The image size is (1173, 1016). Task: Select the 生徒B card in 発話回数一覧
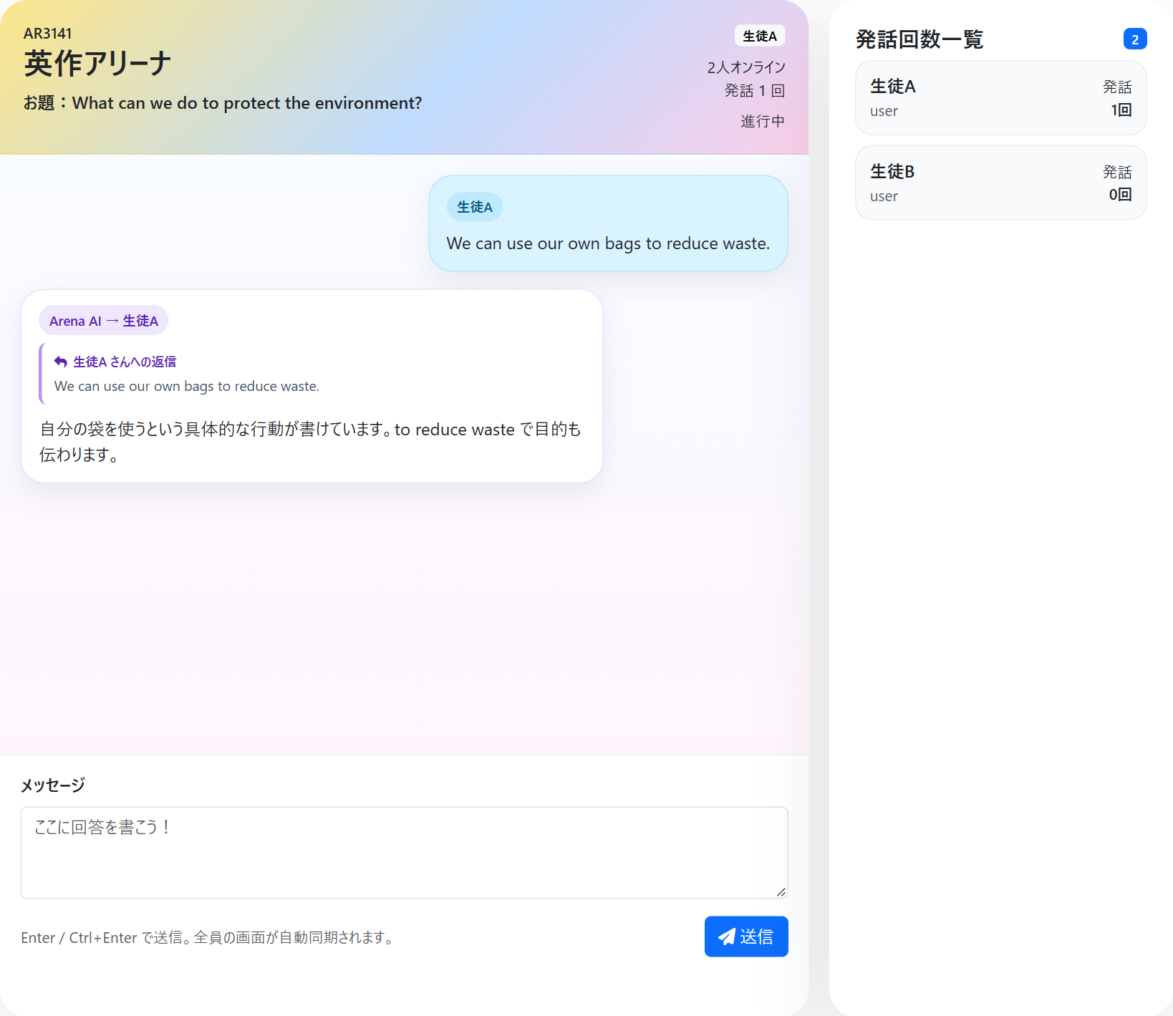pyautogui.click(x=1000, y=183)
